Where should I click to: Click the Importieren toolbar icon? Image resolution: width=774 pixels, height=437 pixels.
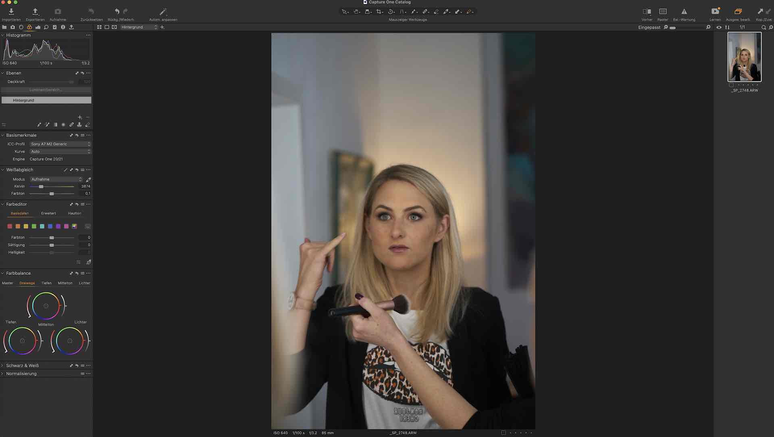11,12
